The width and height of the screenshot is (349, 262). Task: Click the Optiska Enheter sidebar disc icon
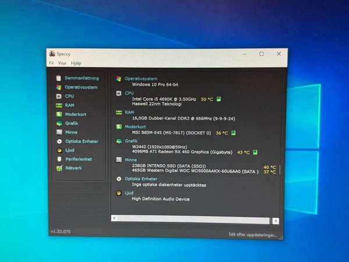click(59, 141)
